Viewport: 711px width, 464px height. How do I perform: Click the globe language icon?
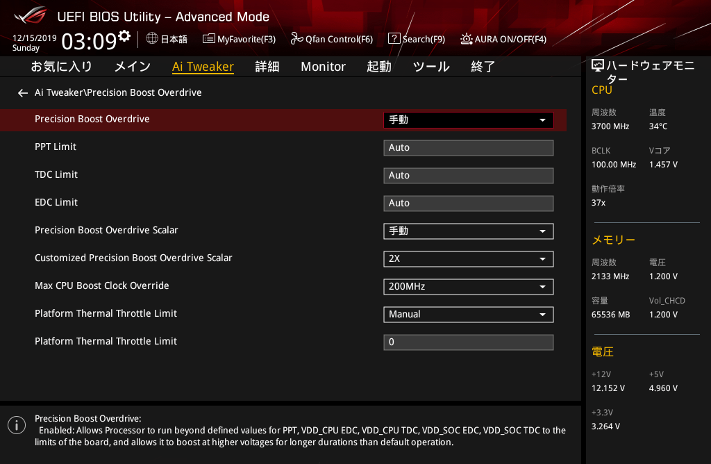pos(152,39)
